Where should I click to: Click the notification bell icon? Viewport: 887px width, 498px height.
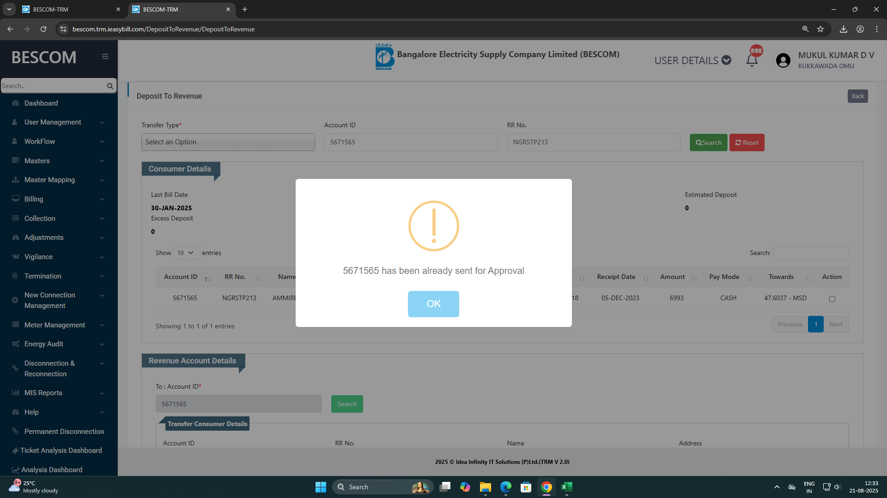point(752,60)
